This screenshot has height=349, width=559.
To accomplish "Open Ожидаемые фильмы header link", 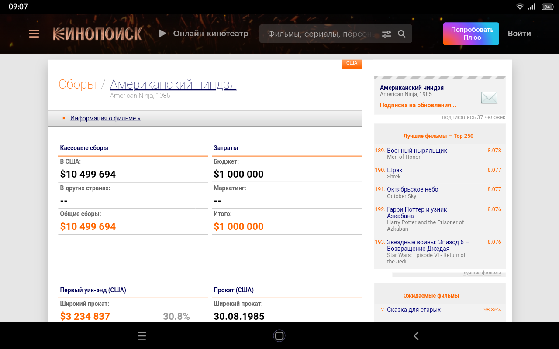I will [431, 295].
